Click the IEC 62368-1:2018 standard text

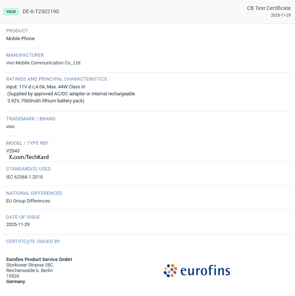[x=25, y=177]
